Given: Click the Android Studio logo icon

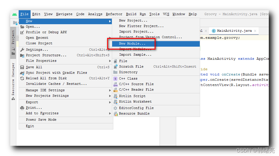Looking at the screenshot, I should coord(15,14).
